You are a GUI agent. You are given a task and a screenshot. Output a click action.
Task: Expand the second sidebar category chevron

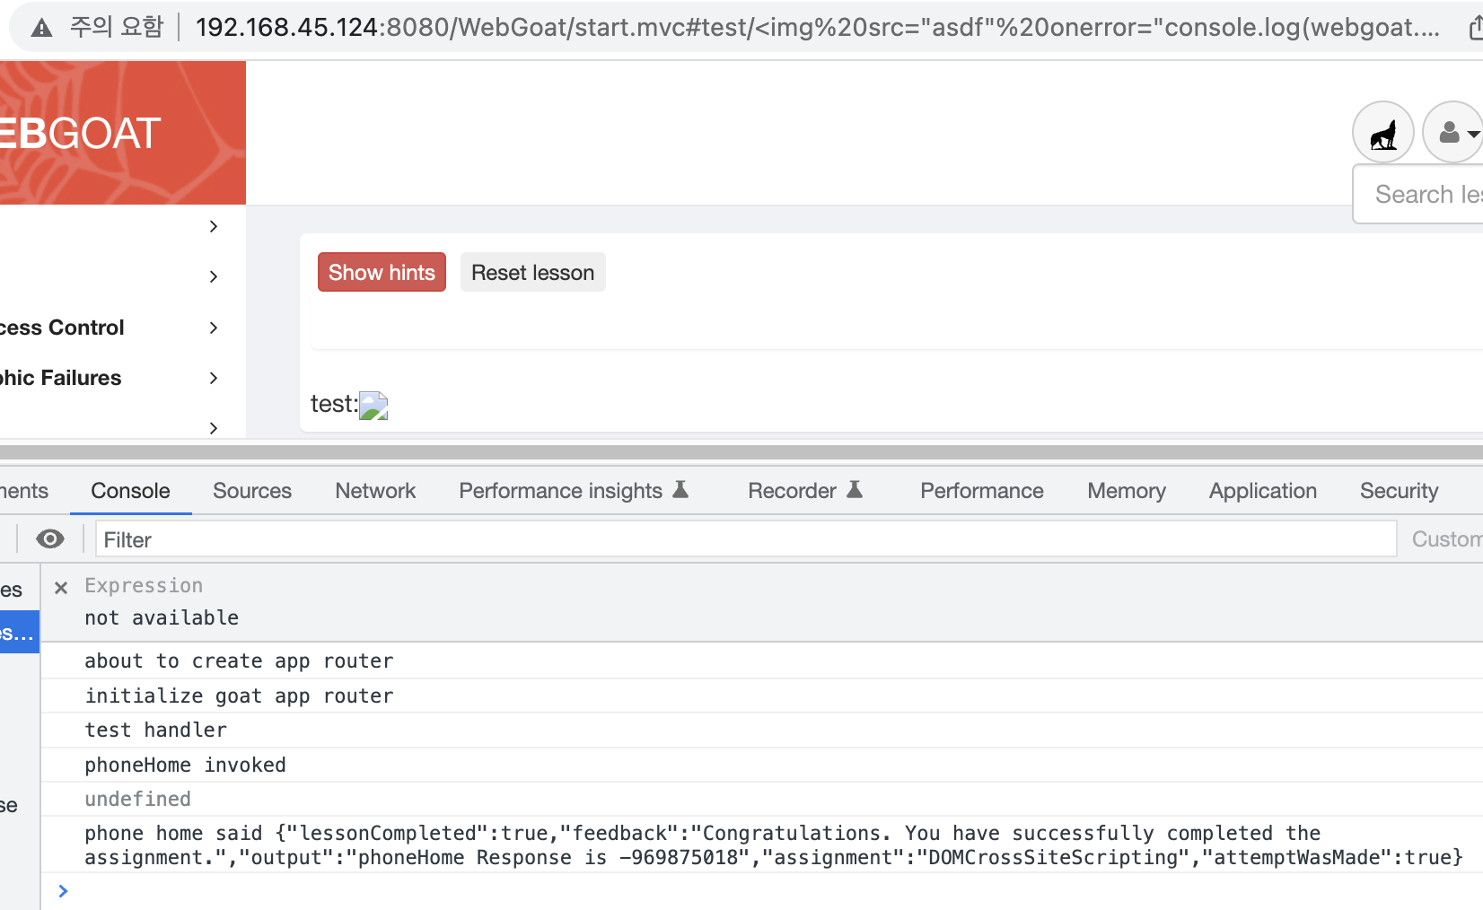(x=214, y=276)
